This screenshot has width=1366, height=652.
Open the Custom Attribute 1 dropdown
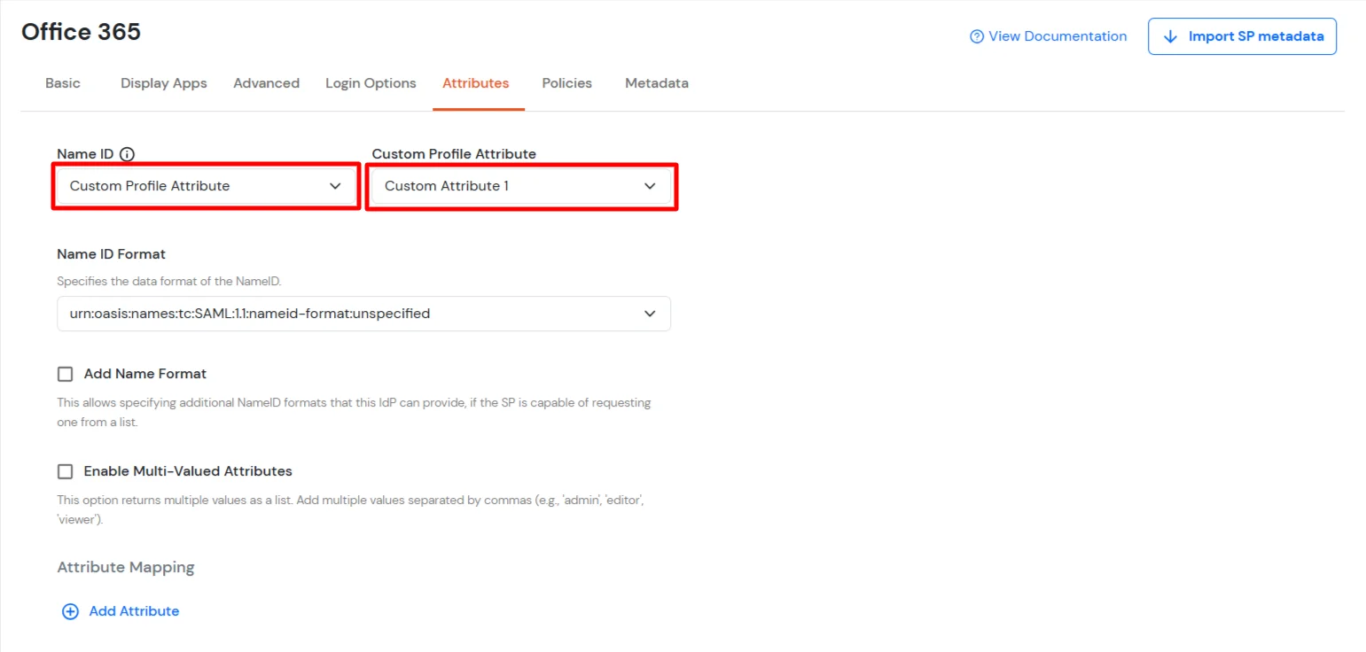point(521,186)
